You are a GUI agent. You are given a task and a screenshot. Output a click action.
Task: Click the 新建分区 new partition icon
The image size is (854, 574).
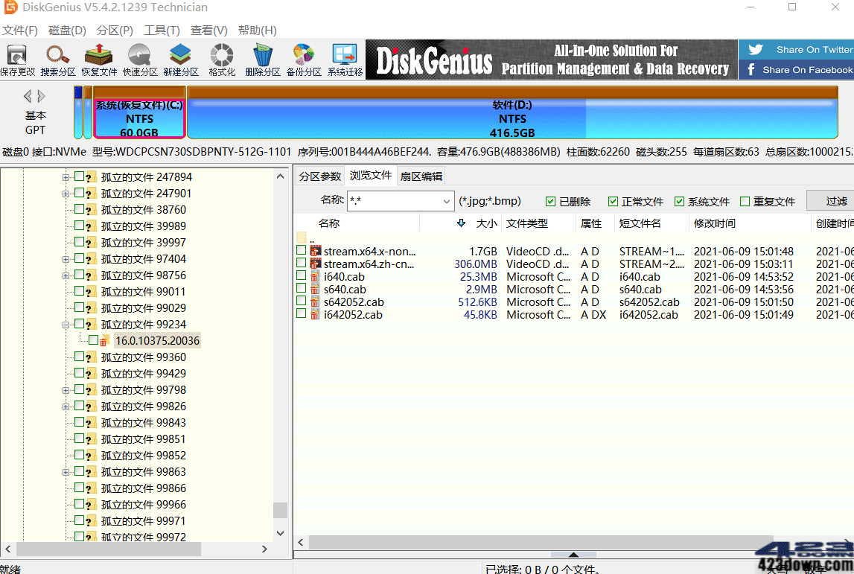pos(181,60)
